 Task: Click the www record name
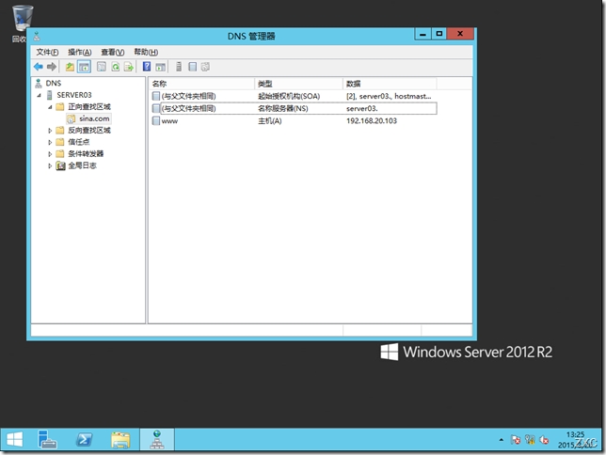169,121
